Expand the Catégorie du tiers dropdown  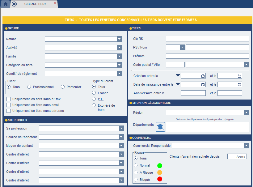tap(120, 65)
